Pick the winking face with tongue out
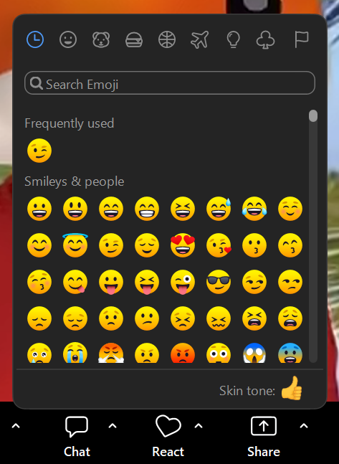This screenshot has width=339, height=464. click(x=183, y=282)
